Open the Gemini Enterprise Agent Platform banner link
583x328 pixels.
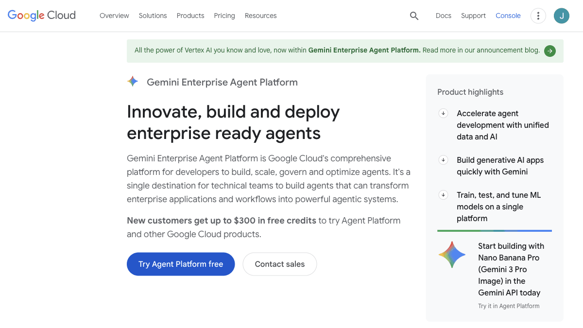364,50
